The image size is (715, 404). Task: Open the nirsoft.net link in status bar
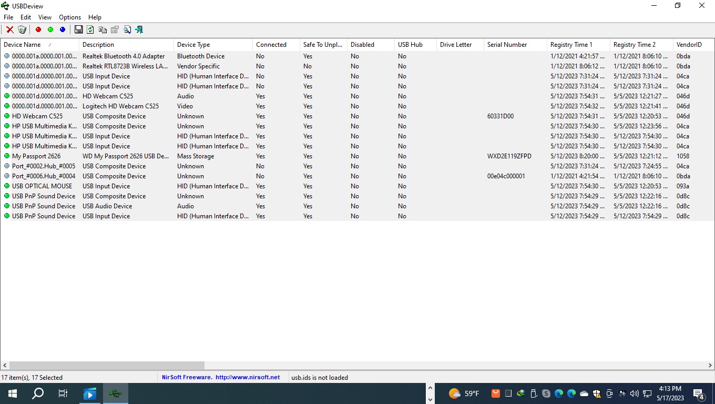point(247,378)
